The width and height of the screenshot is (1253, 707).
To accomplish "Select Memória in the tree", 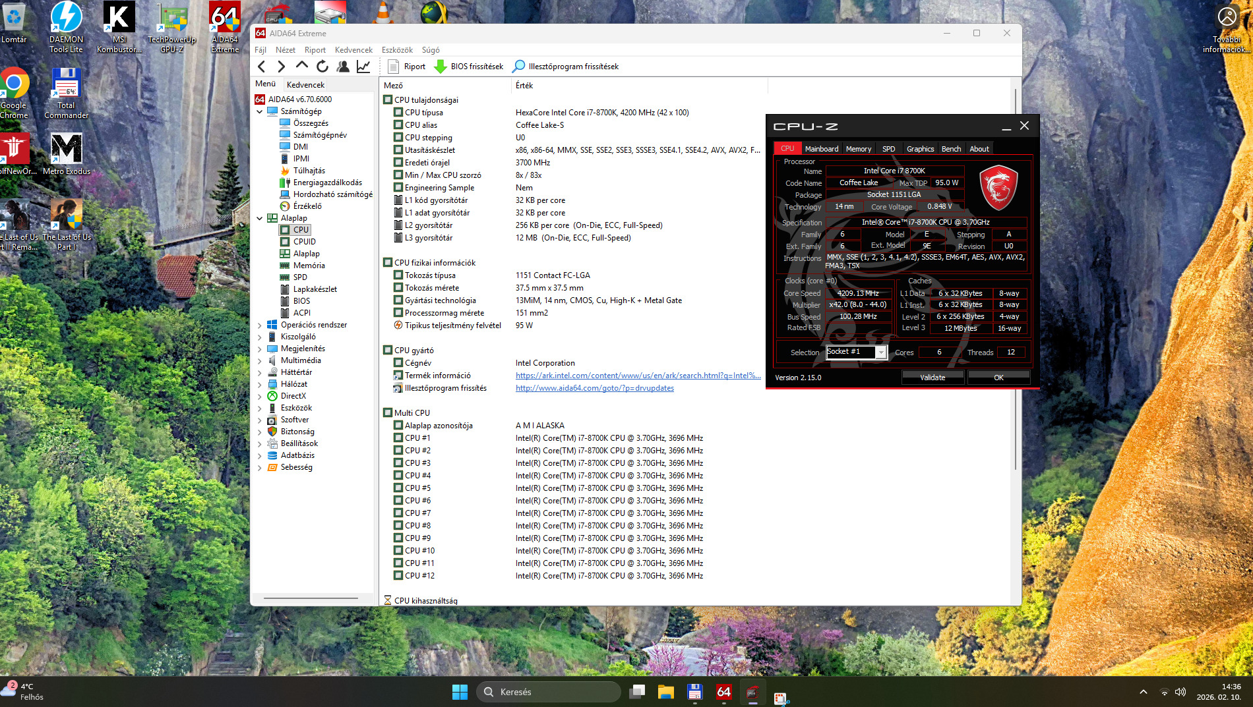I will (x=309, y=266).
